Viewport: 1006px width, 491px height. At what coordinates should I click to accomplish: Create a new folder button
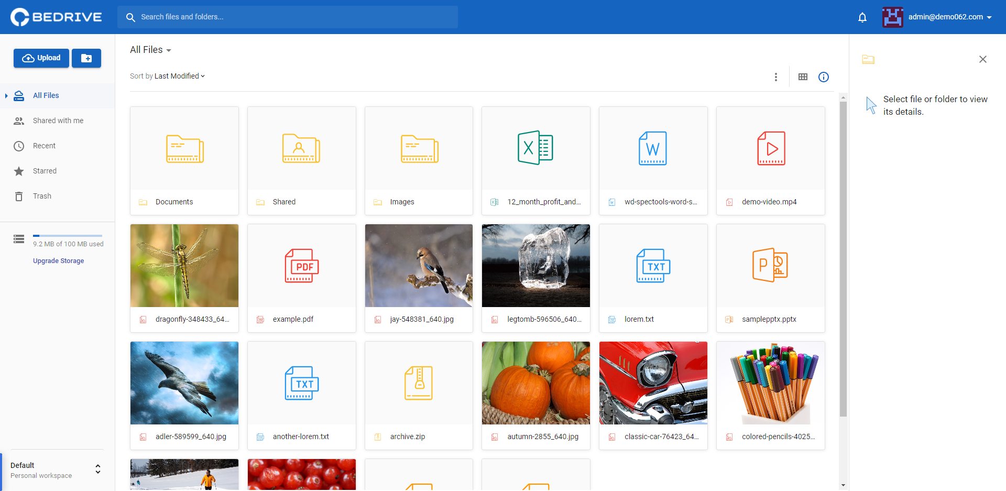click(x=86, y=58)
